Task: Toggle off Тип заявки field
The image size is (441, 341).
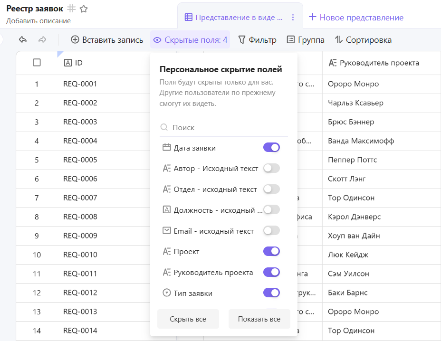Action: click(x=271, y=293)
